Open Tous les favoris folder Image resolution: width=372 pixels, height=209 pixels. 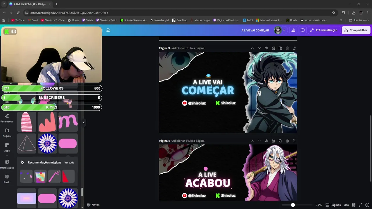pos(359,20)
